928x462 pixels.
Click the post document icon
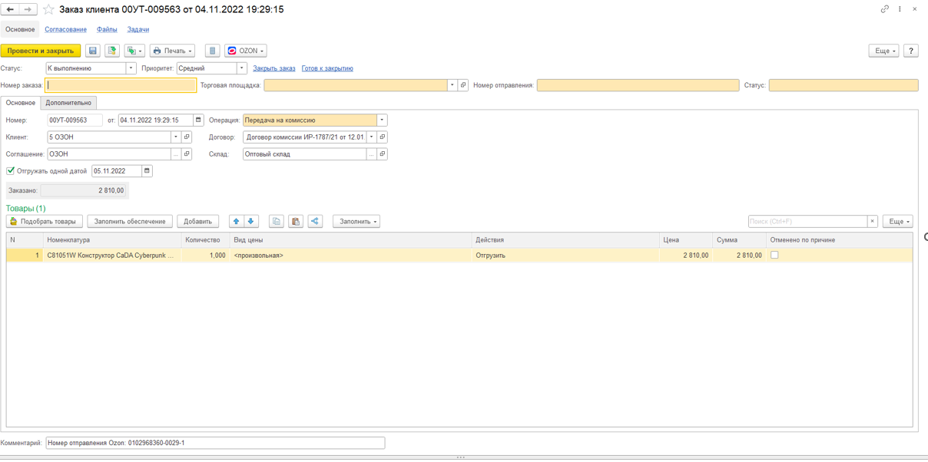click(112, 51)
